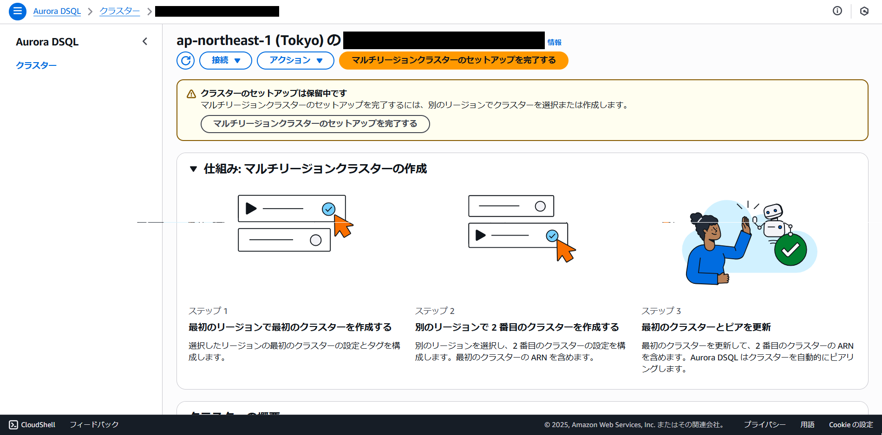Click the step 2 second cluster illustration
Viewport: 882px width, 435px height.
pos(522,229)
